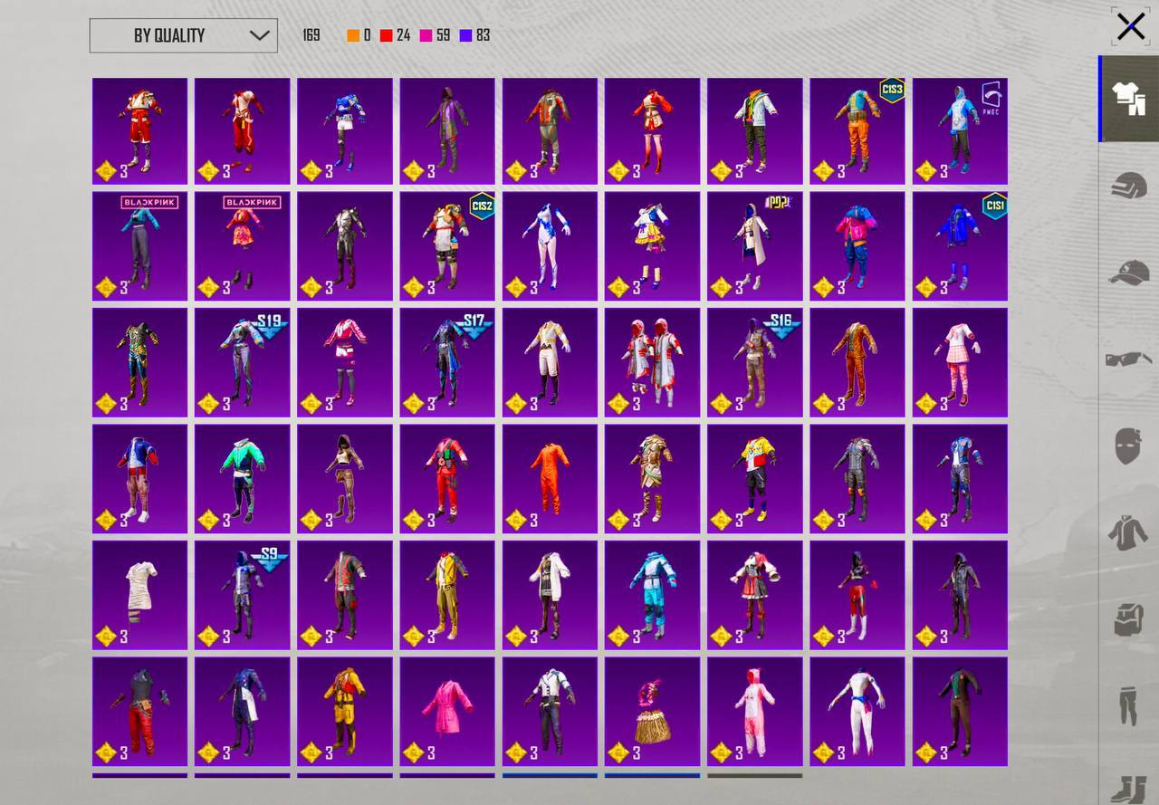This screenshot has height=805, width=1159.
Task: Close the inventory with X icon
Action: (1131, 27)
